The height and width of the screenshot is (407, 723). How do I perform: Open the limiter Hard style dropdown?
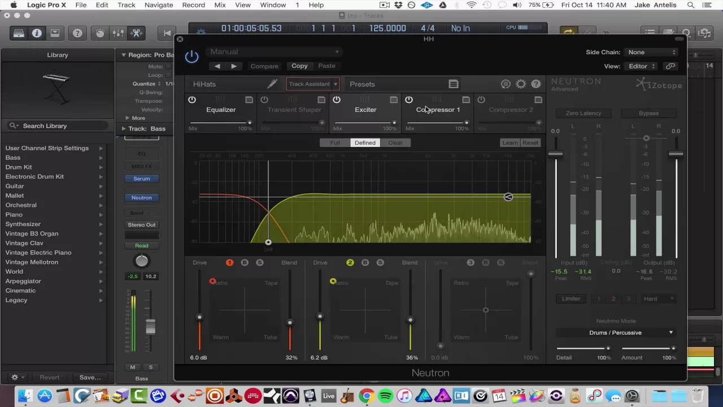point(659,299)
